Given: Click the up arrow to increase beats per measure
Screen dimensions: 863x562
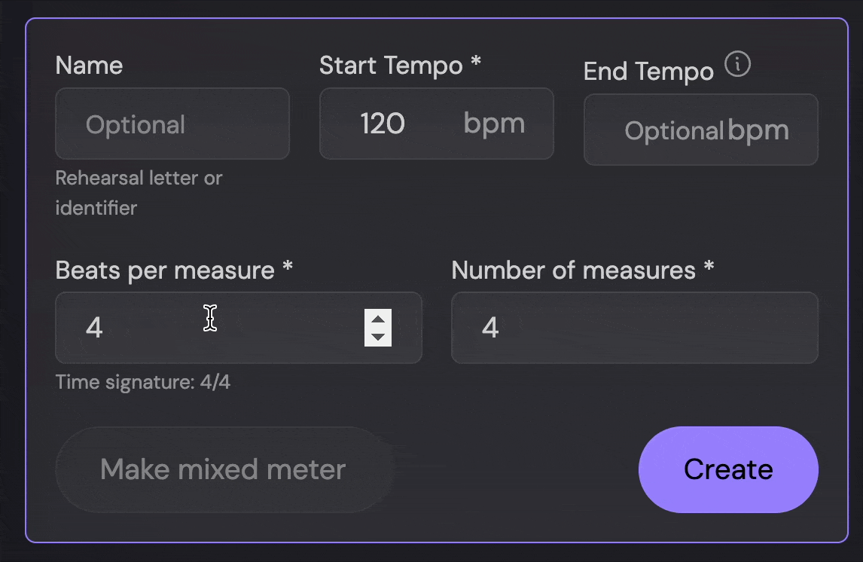Looking at the screenshot, I should tap(377, 317).
